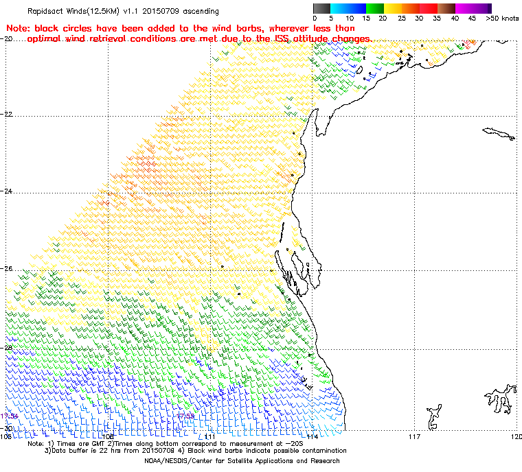This screenshot has width=522, height=472.
Task: Click the '3)Data buffer is 22 hrs' footer line
Action: pyautogui.click(x=196, y=451)
